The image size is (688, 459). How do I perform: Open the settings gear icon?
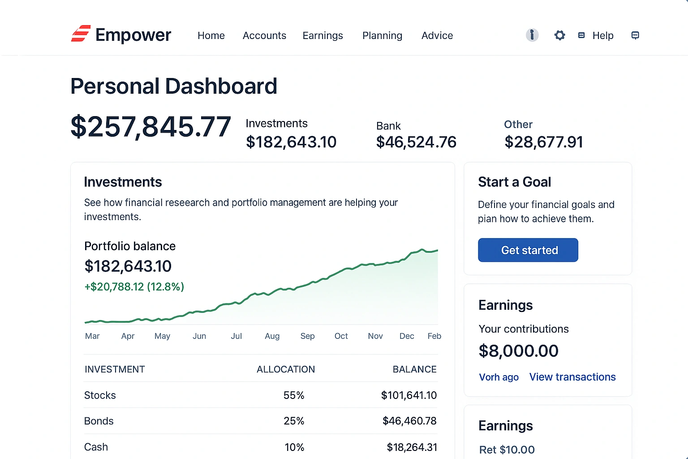[559, 35]
